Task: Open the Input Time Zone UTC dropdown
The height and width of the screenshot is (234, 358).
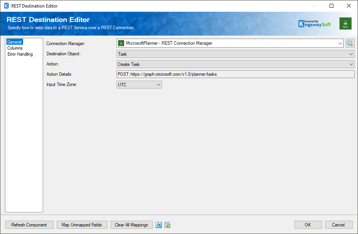Action: (x=139, y=84)
